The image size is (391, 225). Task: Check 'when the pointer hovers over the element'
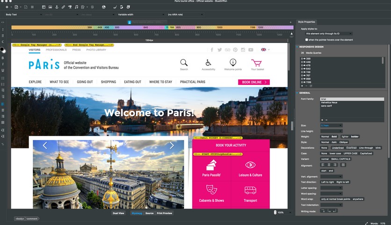(x=306, y=40)
